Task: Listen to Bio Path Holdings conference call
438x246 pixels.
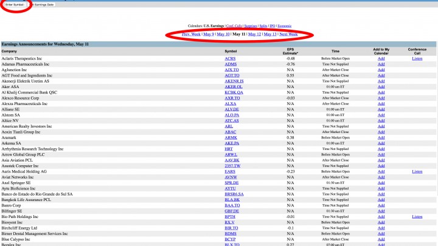Action: (x=417, y=217)
